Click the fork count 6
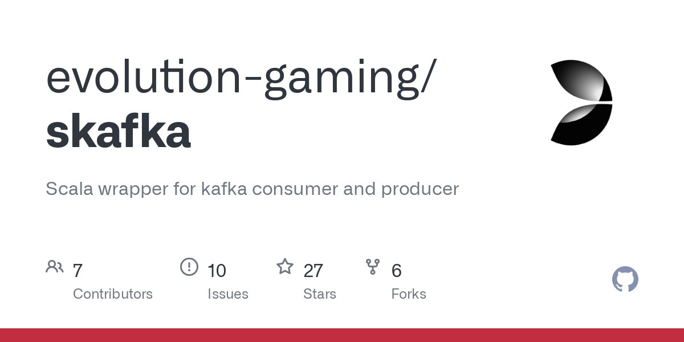Viewport: 684px width, 342px height. (x=397, y=270)
